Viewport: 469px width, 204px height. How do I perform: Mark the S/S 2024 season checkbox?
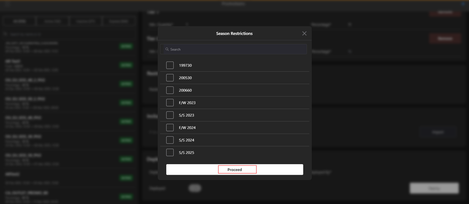[170, 140]
